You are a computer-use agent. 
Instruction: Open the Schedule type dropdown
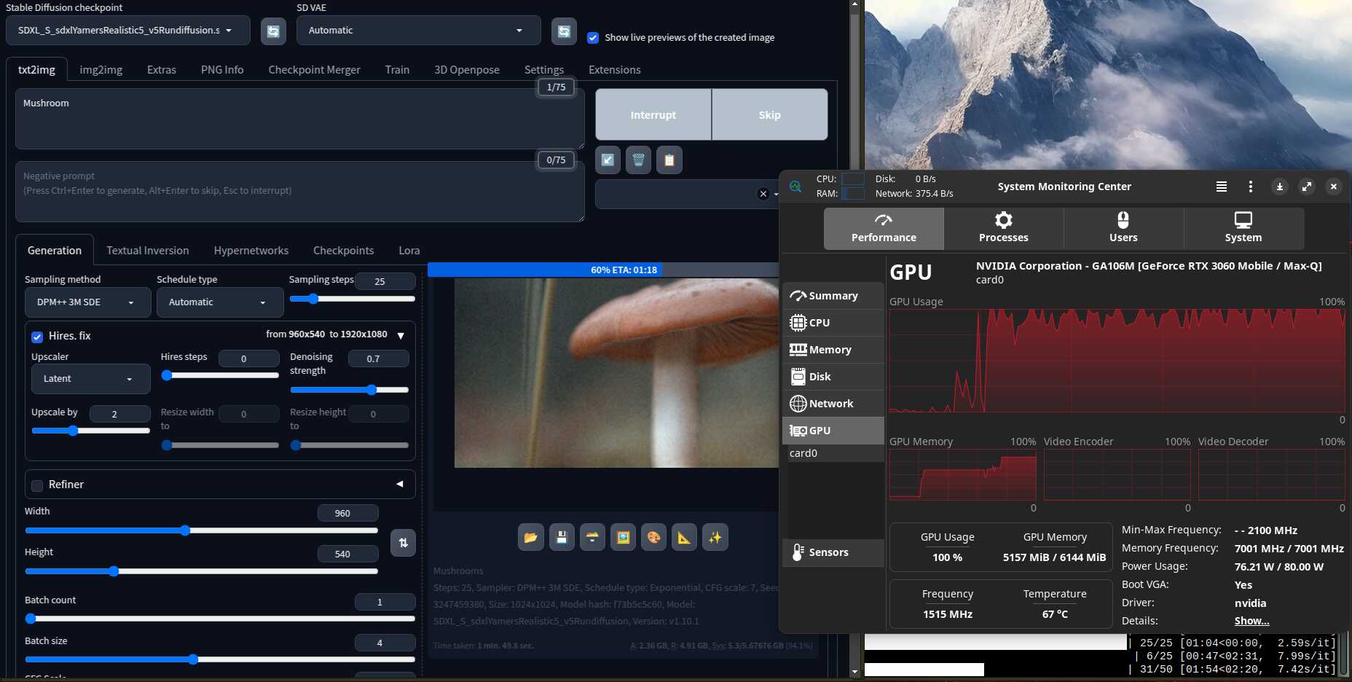tap(220, 302)
